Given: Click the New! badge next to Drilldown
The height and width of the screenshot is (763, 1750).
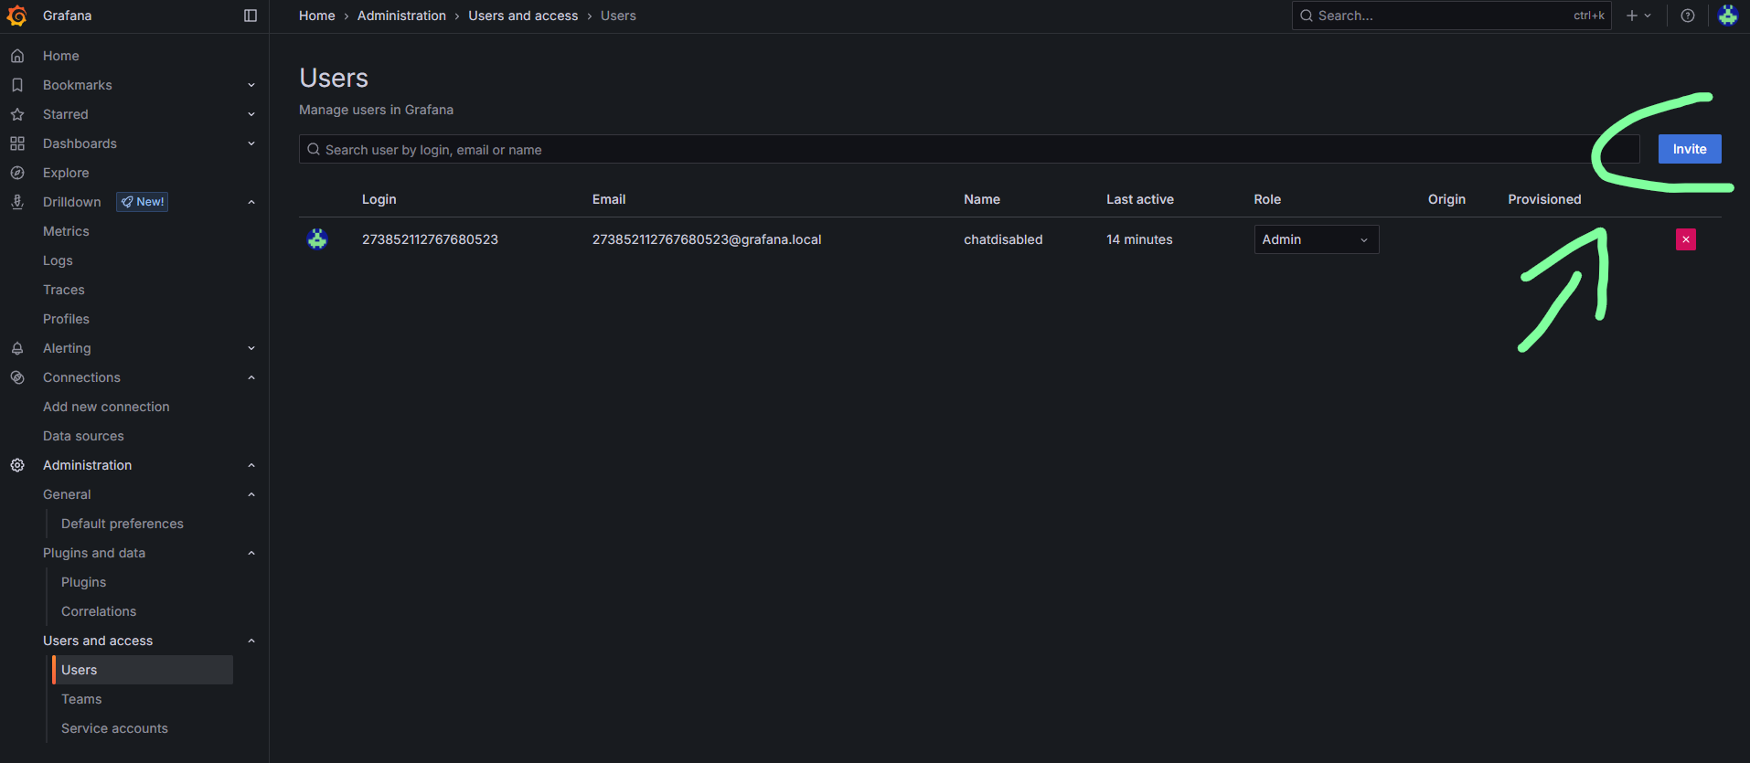Looking at the screenshot, I should click(143, 202).
